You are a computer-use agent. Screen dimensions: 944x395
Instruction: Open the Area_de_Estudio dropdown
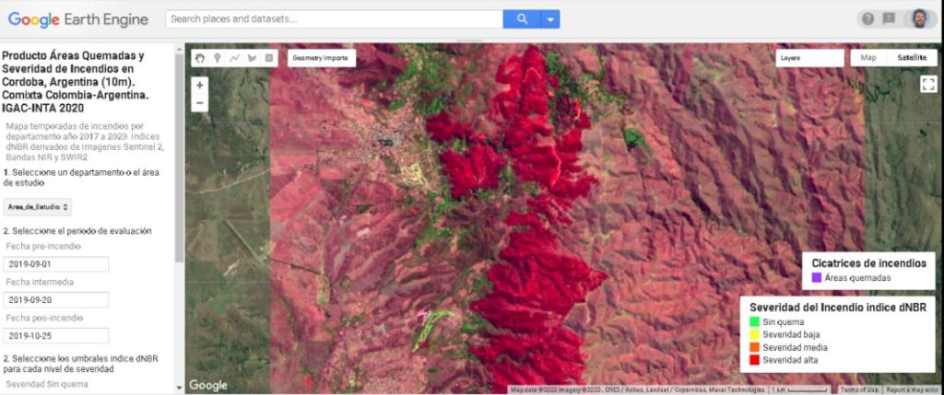pyautogui.click(x=37, y=207)
